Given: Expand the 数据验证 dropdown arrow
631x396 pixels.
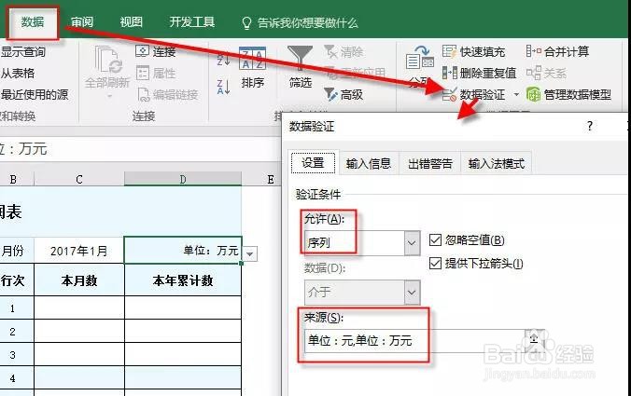Looking at the screenshot, I should pyautogui.click(x=516, y=95).
